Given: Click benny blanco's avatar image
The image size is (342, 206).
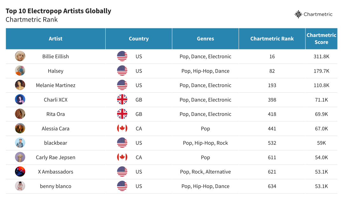Looking at the screenshot, I should [20, 186].
